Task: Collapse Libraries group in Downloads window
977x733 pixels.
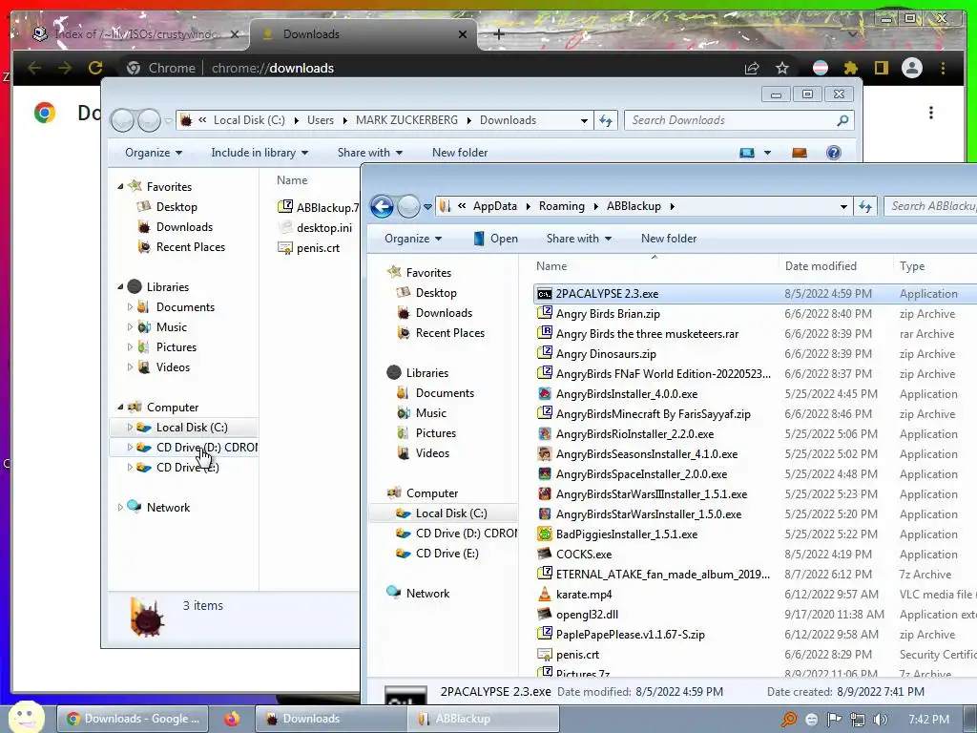Action: (120, 286)
